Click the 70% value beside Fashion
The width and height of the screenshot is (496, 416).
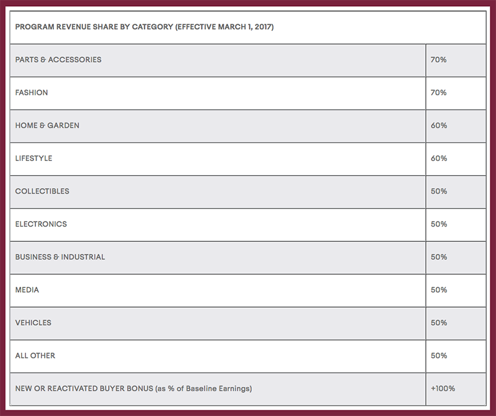[438, 93]
